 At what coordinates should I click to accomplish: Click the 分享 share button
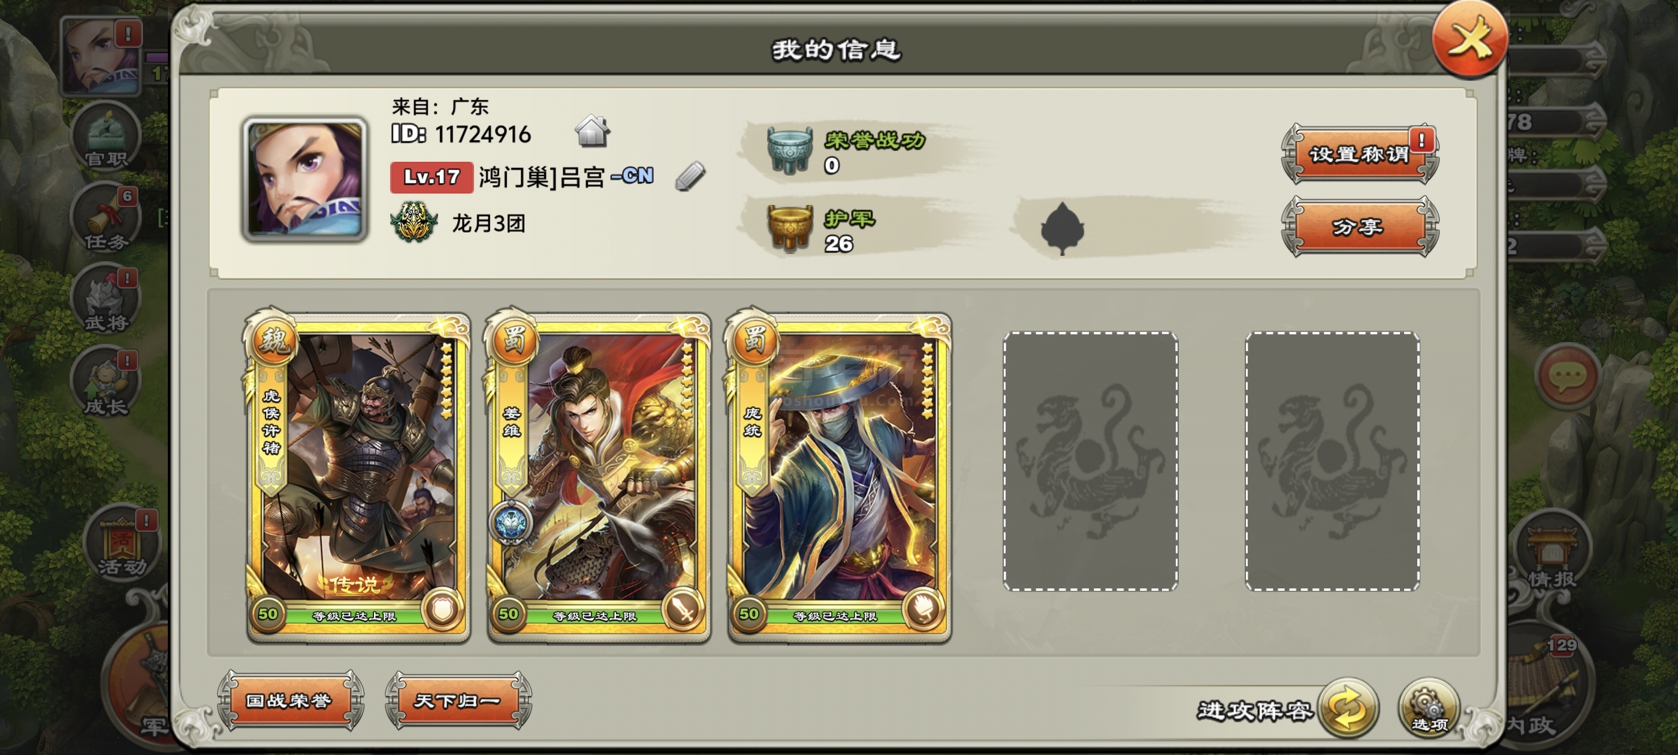(x=1360, y=226)
